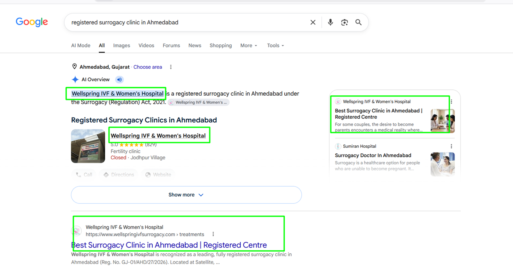Click the Wellspring citation chip after the AI Overview text
The image size is (513, 267).
click(198, 103)
